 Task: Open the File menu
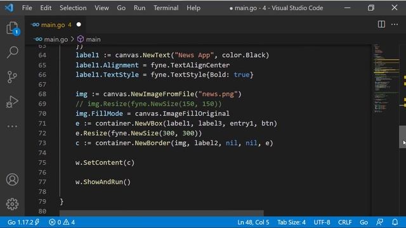coord(27,8)
